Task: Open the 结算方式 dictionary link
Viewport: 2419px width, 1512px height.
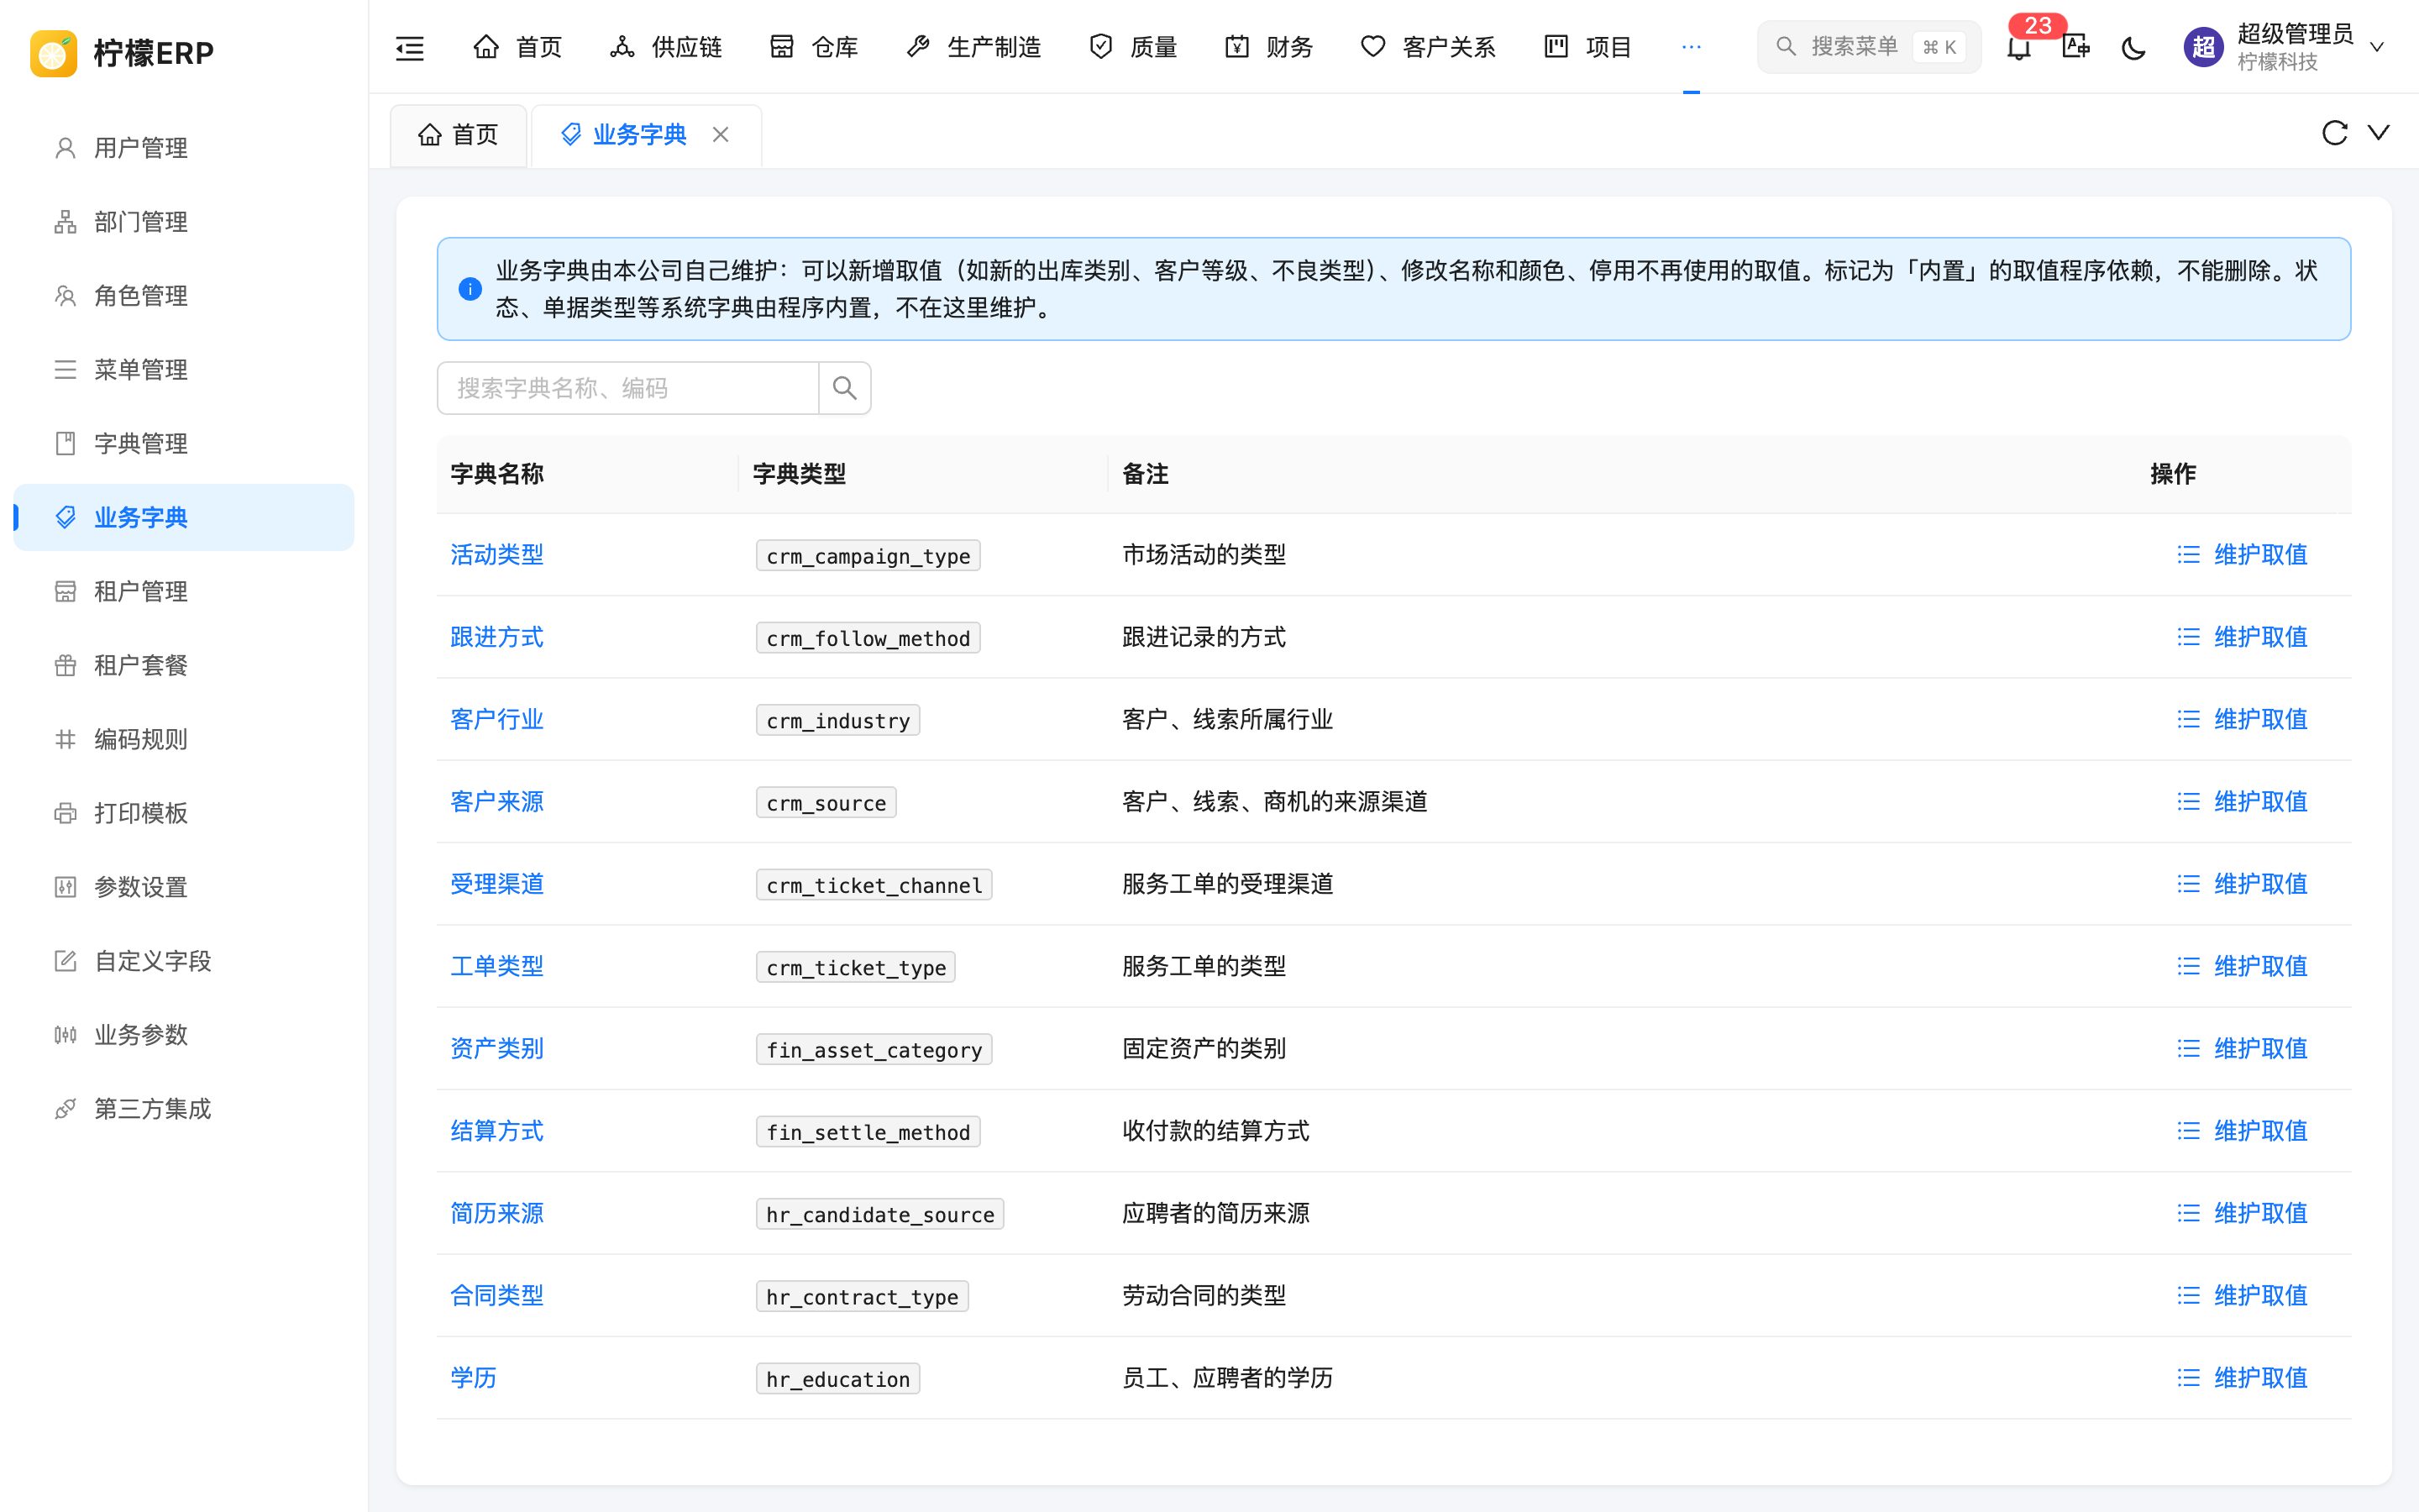Action: (496, 1131)
